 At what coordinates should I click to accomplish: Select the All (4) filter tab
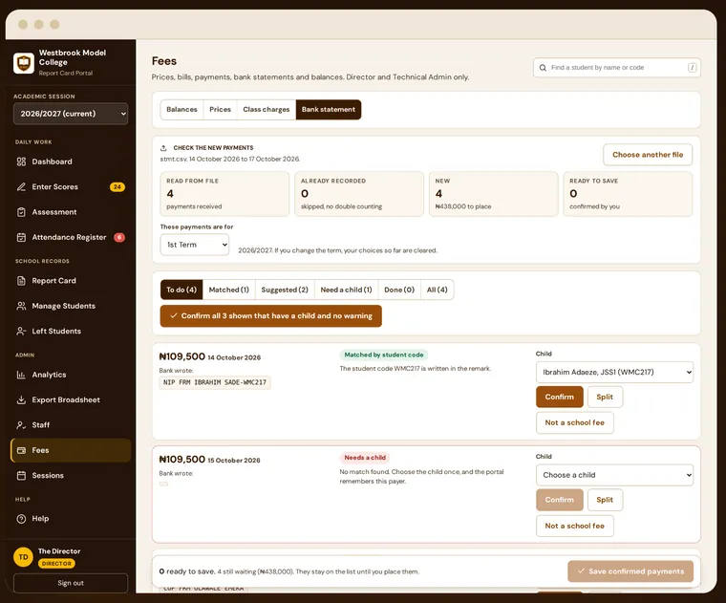pyautogui.click(x=438, y=290)
